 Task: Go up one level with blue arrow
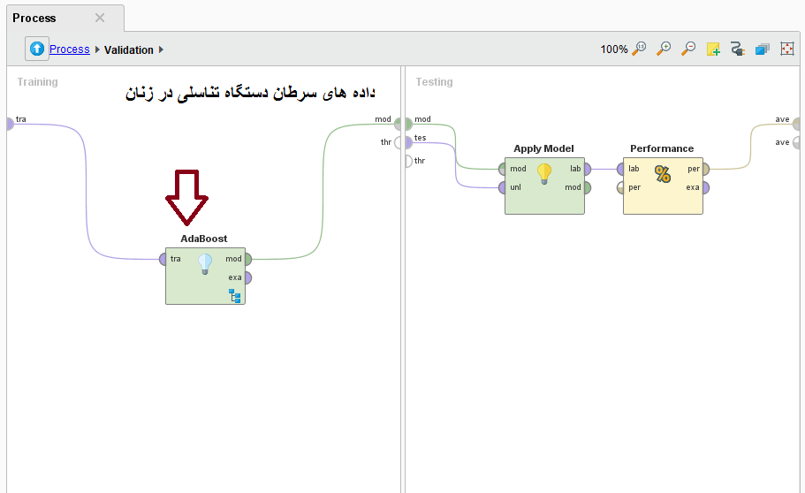coord(37,49)
